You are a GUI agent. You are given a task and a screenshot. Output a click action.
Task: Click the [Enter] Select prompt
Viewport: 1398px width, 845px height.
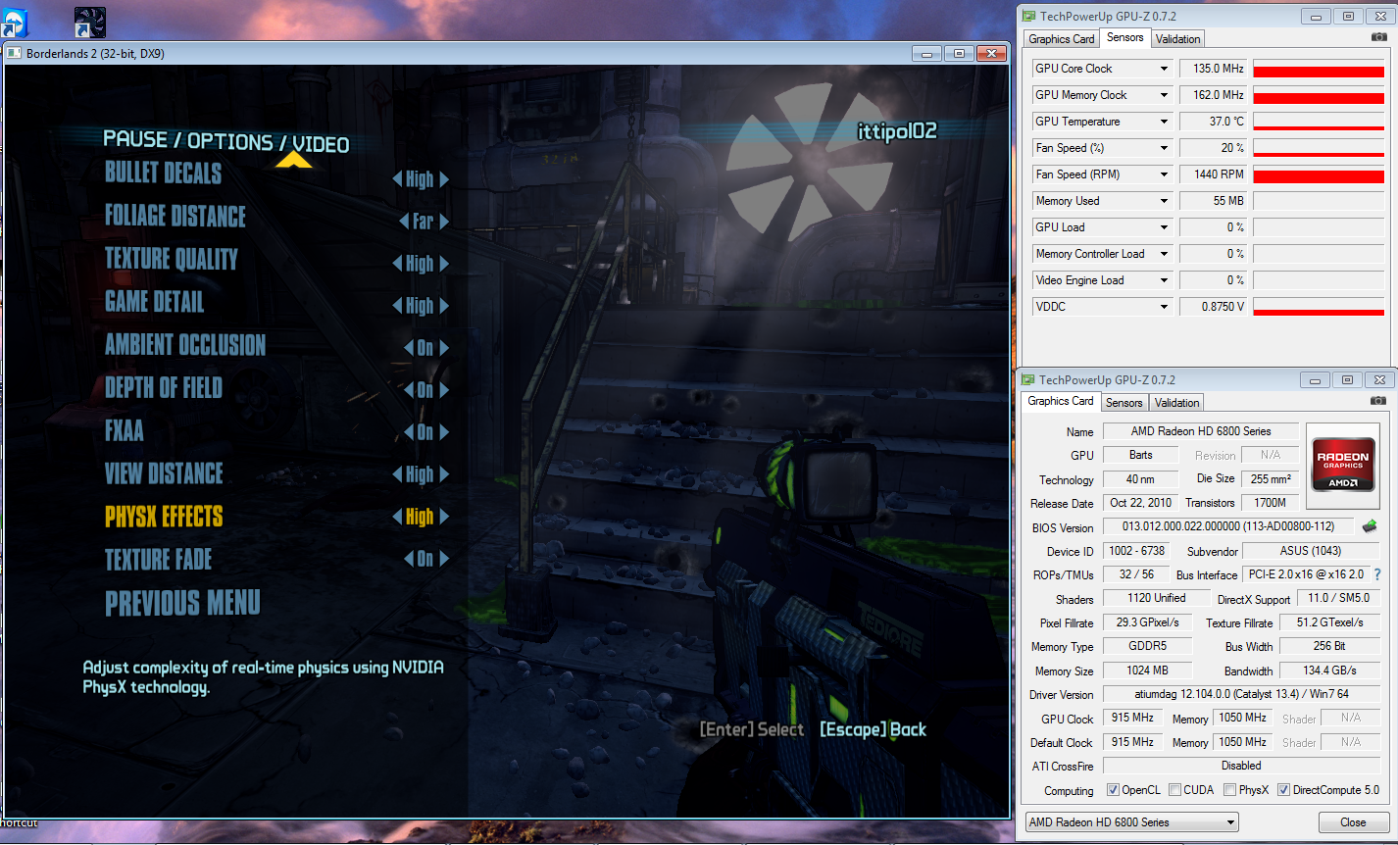(x=751, y=729)
